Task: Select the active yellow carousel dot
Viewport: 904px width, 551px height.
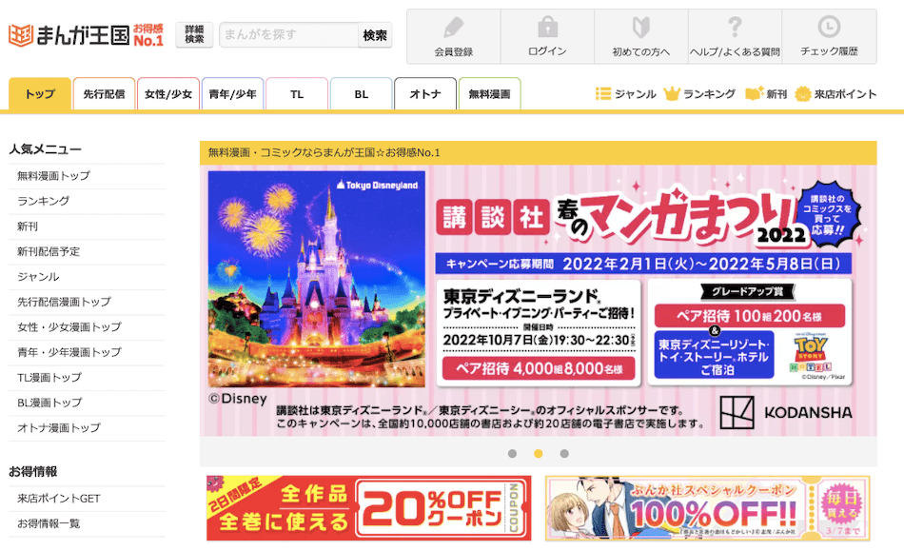Action: 538,454
